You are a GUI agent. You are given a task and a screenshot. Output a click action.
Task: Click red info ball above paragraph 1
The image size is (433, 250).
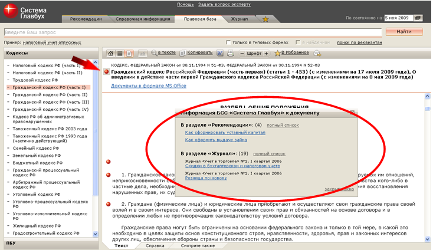pyautogui.click(x=109, y=162)
